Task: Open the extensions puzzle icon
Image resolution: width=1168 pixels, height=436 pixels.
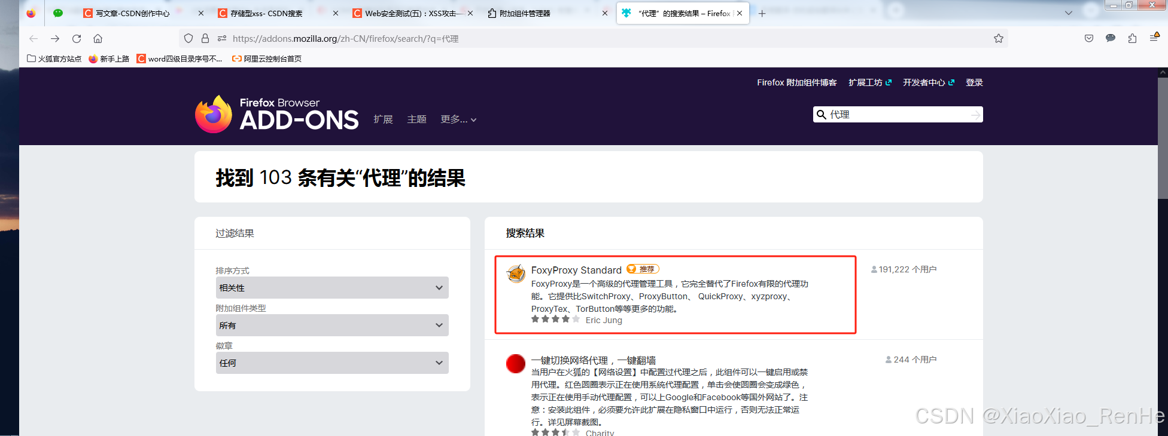Action: (x=1132, y=38)
